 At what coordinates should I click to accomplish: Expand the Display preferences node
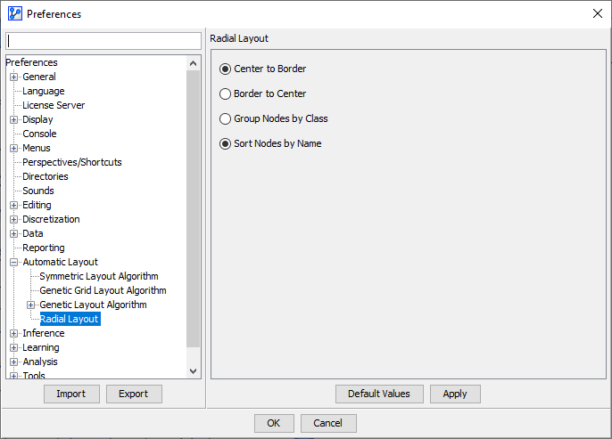point(14,119)
